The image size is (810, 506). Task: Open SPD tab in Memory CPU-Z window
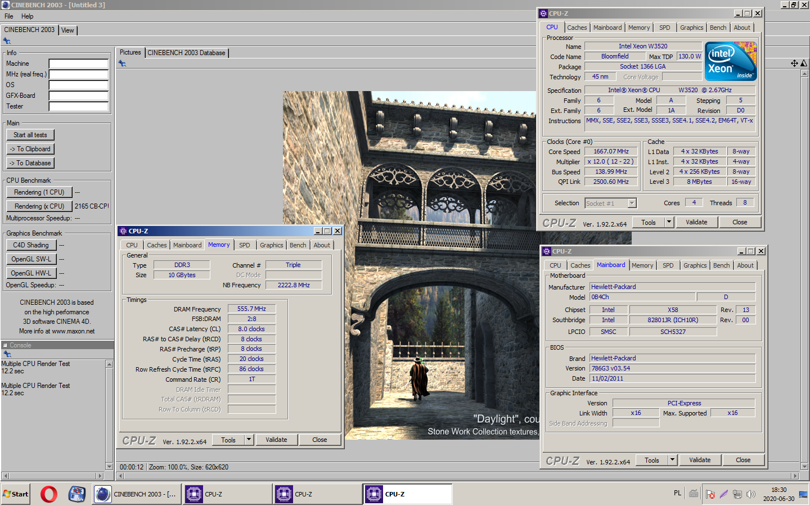pos(244,245)
